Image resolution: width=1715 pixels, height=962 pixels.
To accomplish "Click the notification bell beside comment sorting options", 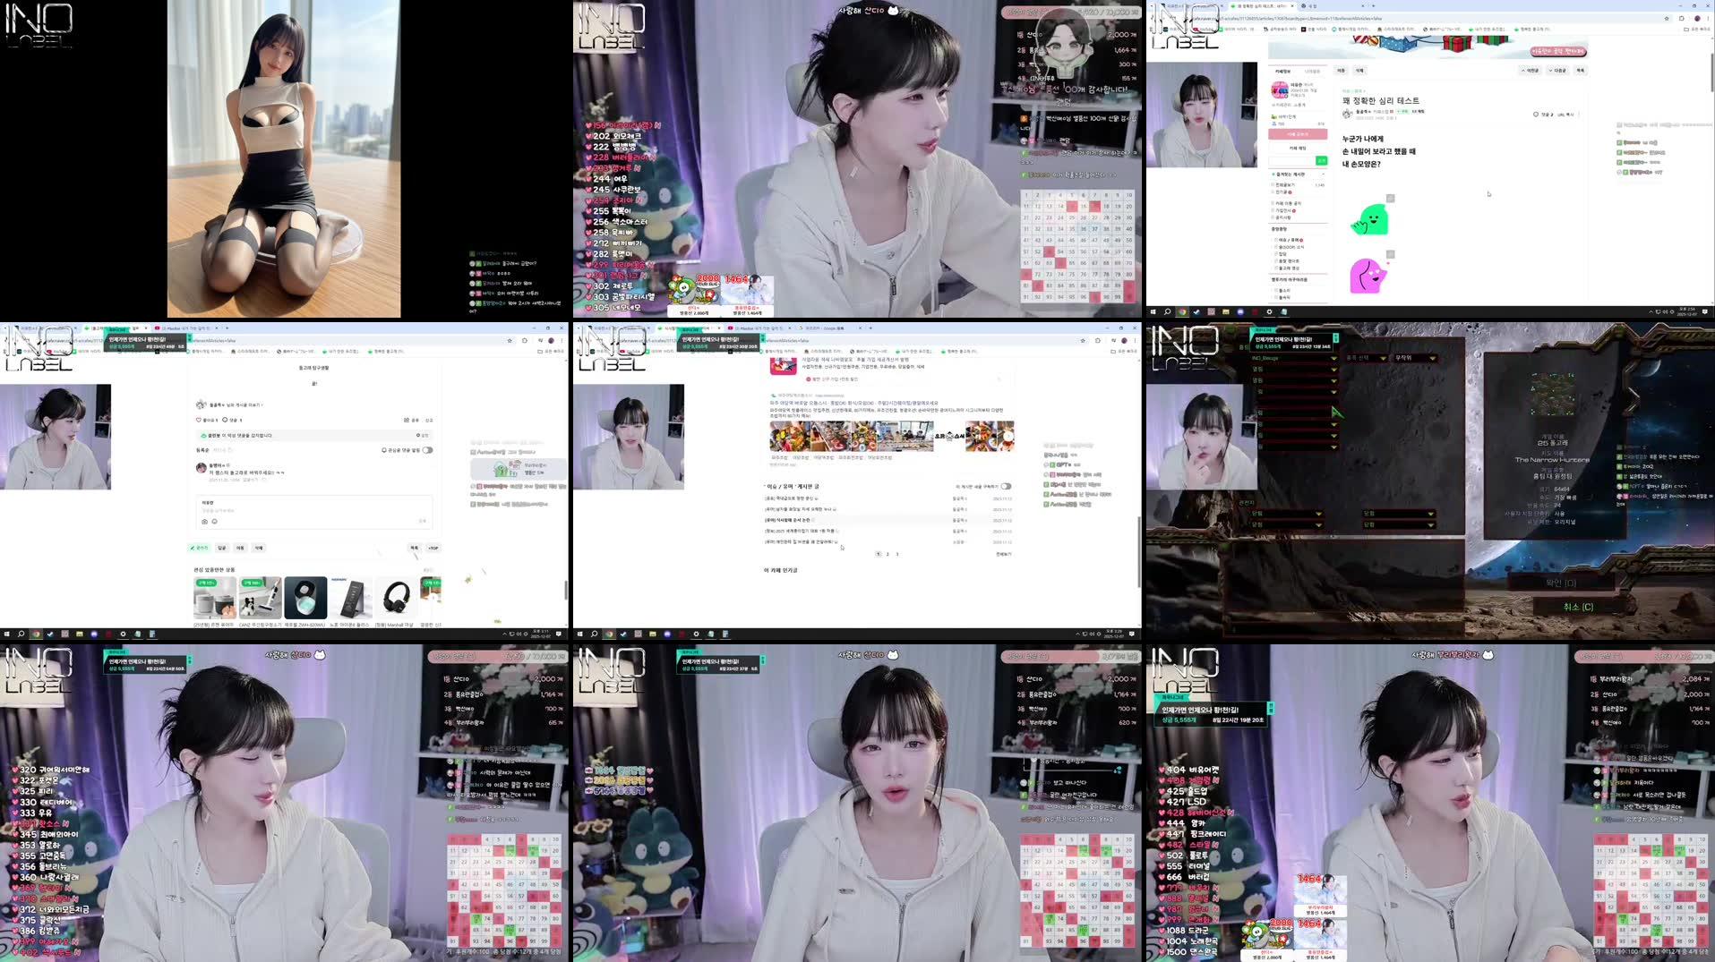I will pos(383,450).
